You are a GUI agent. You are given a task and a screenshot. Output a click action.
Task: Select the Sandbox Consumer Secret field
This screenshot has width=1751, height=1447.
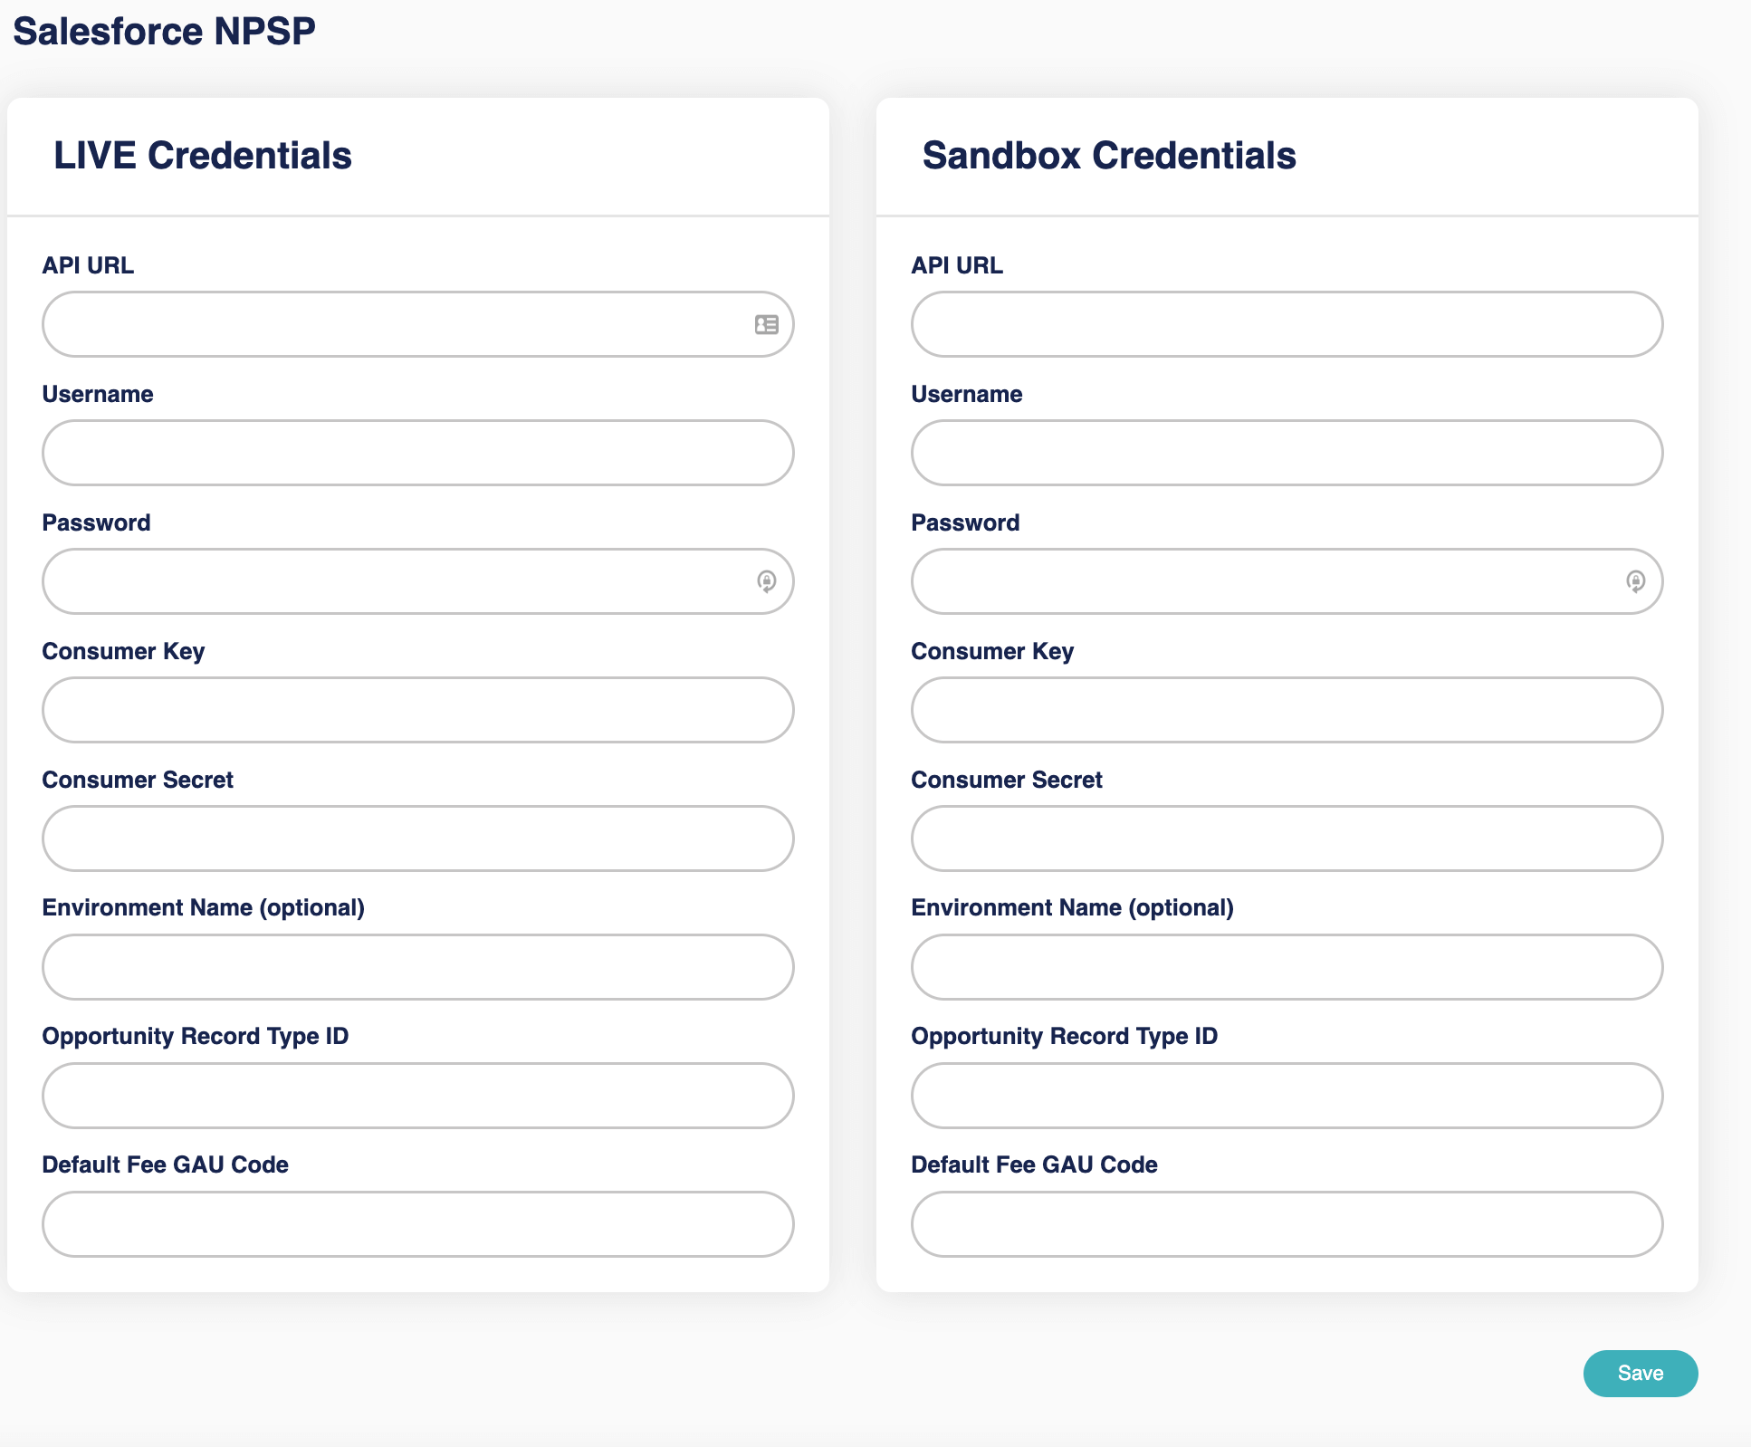click(x=1286, y=838)
